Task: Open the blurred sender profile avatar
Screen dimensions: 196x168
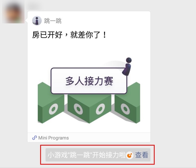Action: [13, 12]
